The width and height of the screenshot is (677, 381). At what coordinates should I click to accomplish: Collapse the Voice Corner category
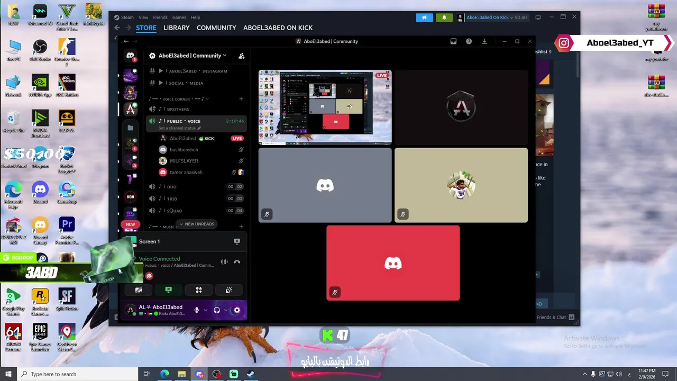click(178, 99)
